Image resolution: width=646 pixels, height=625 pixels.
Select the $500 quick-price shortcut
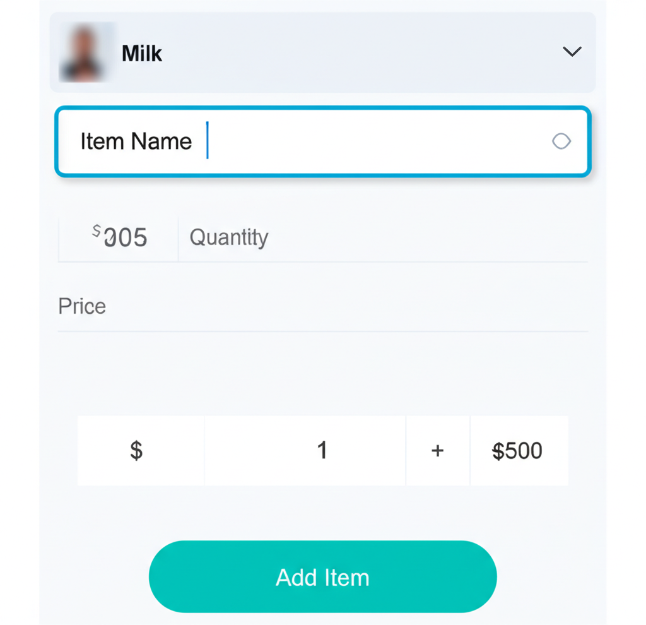(519, 450)
